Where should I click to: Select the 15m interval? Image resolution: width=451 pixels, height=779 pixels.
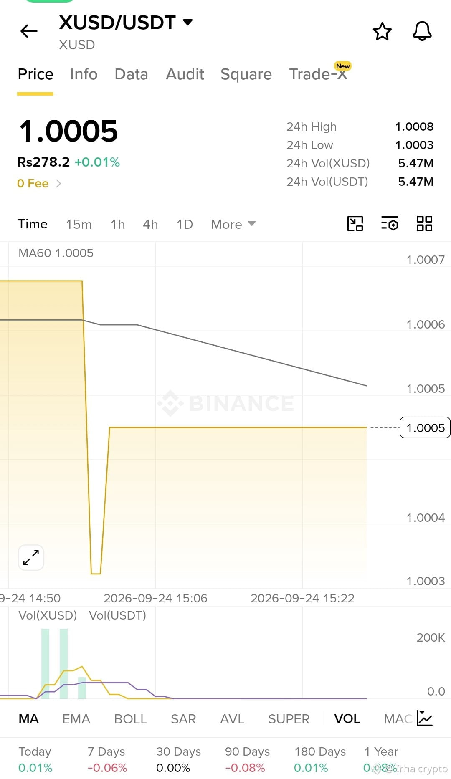pyautogui.click(x=79, y=224)
